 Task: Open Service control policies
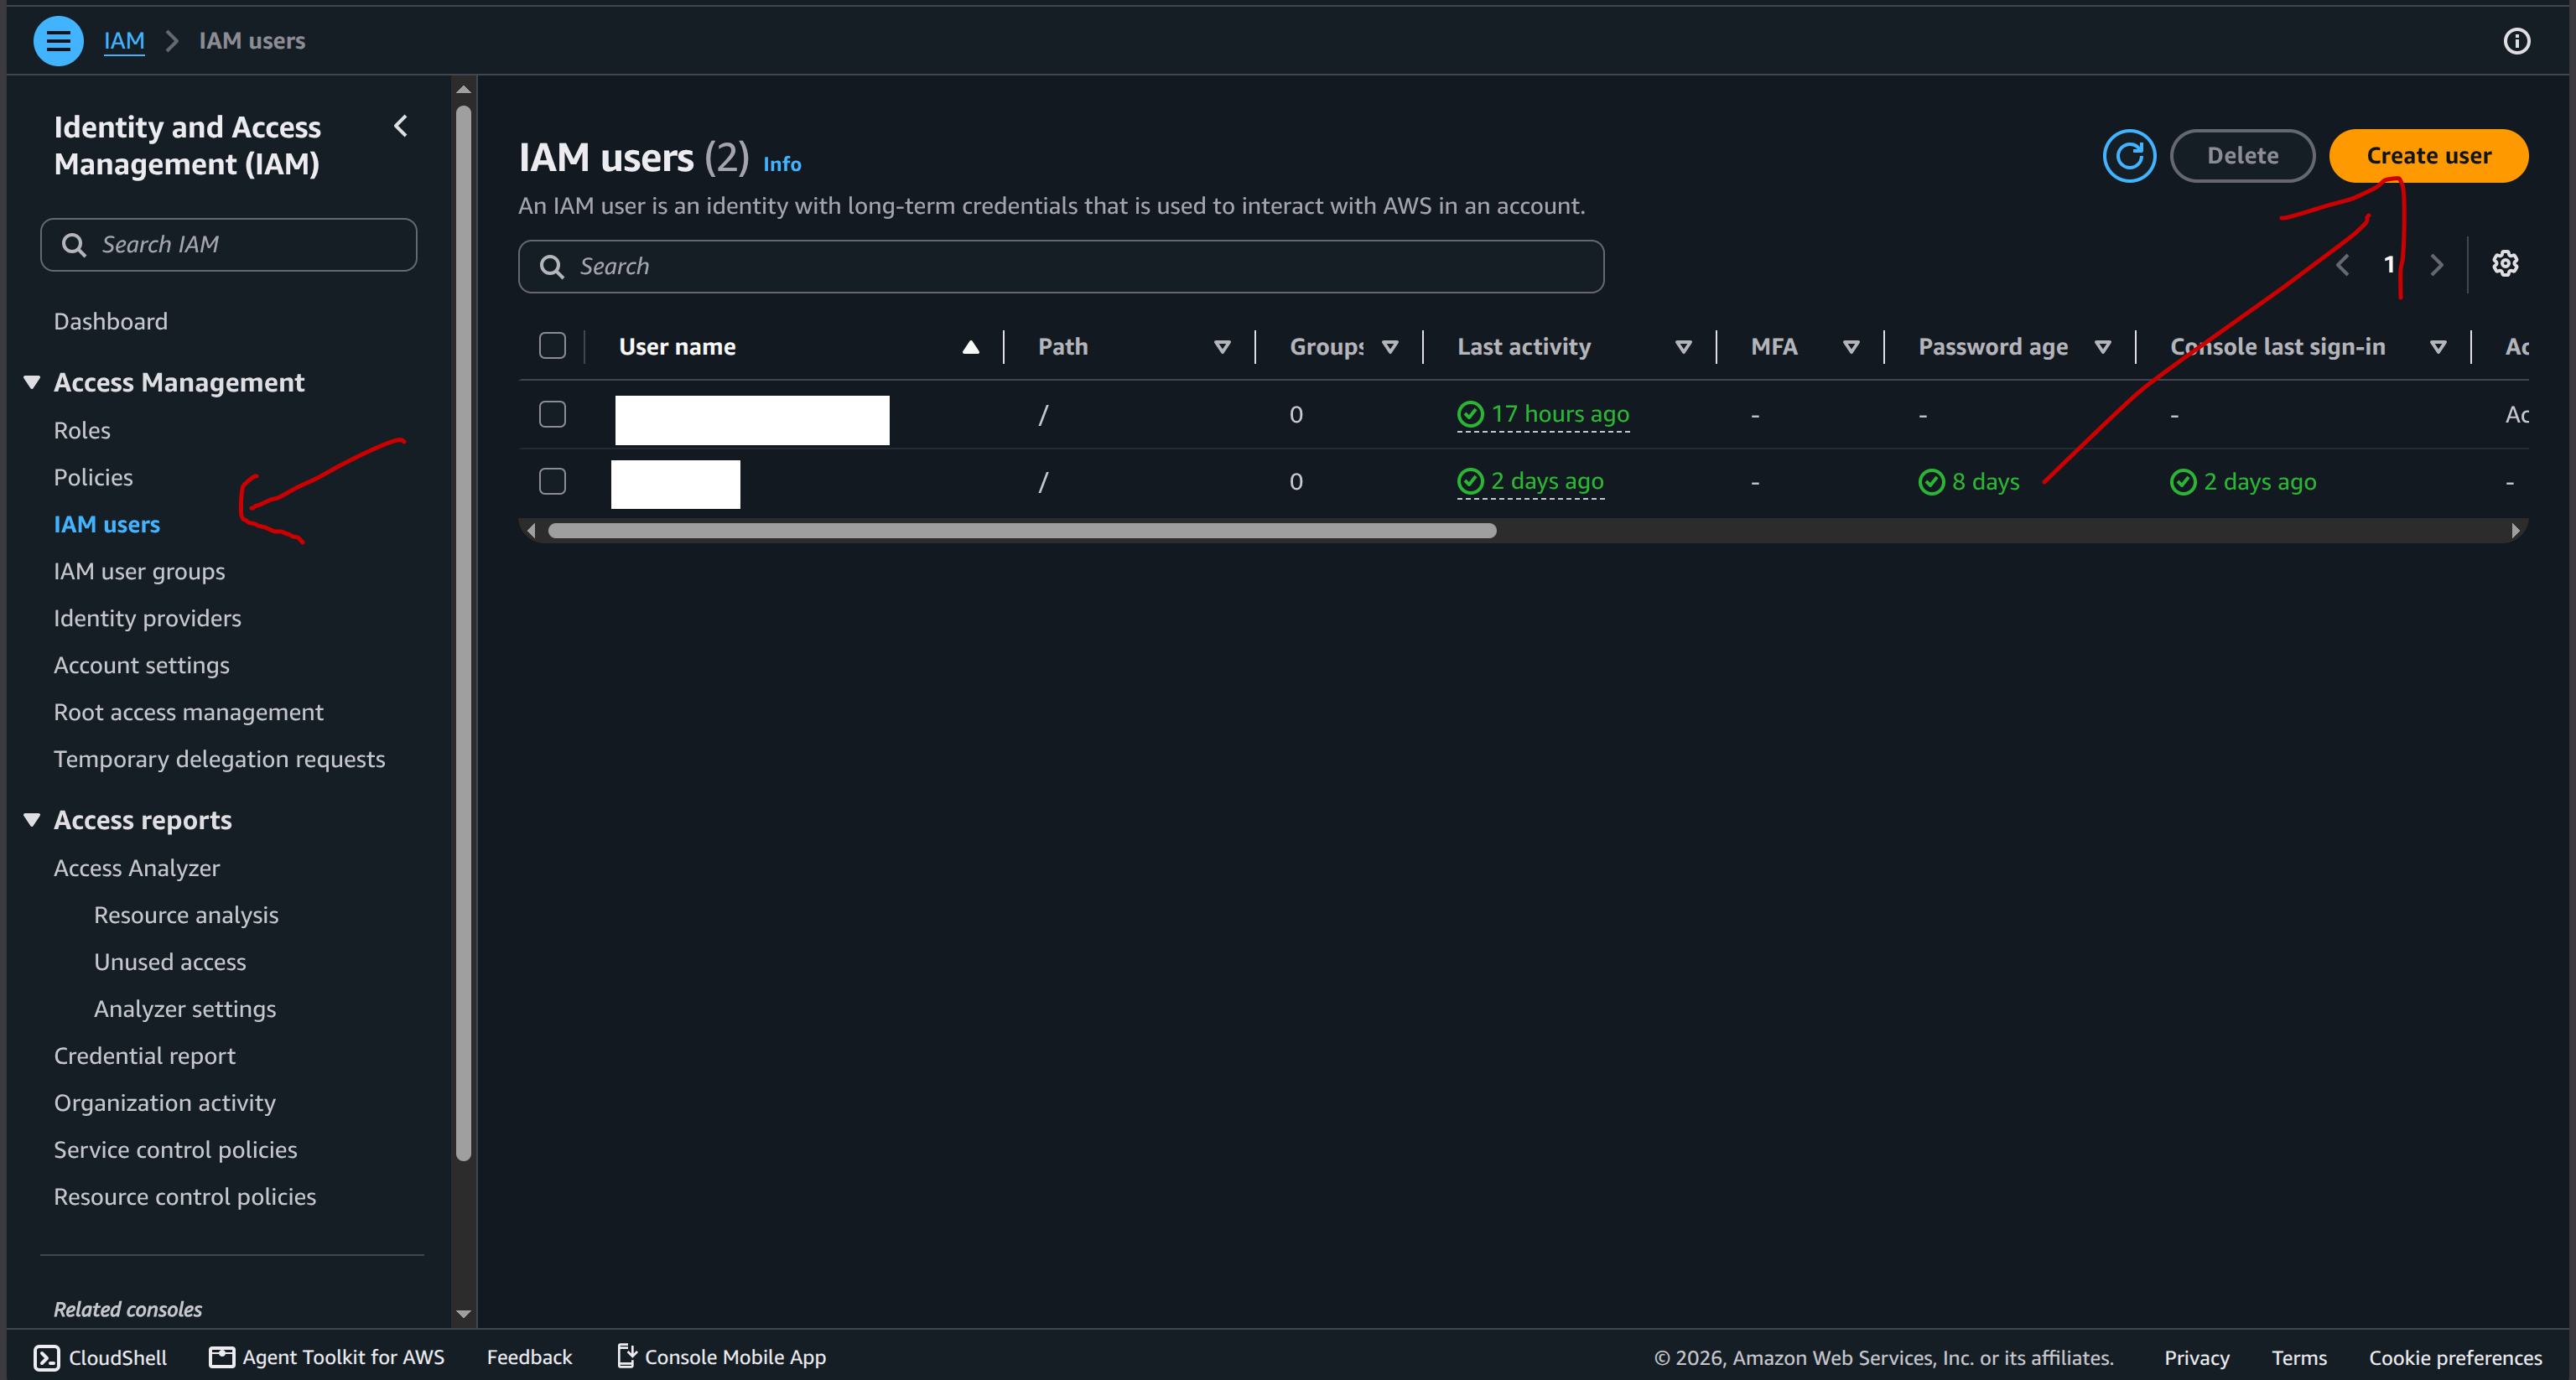176,1151
